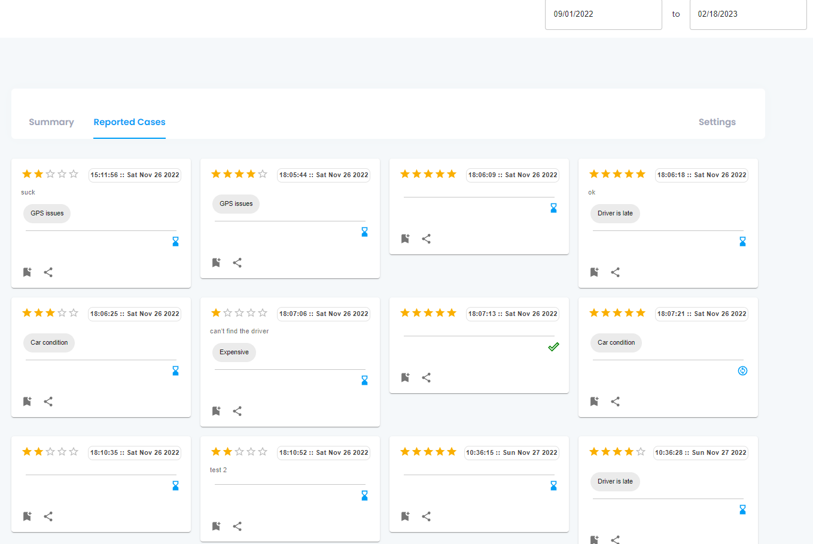Screen dimensions: 813x544
Task: Click the hourglass on the 18:07:06 case
Action: pyautogui.click(x=364, y=381)
